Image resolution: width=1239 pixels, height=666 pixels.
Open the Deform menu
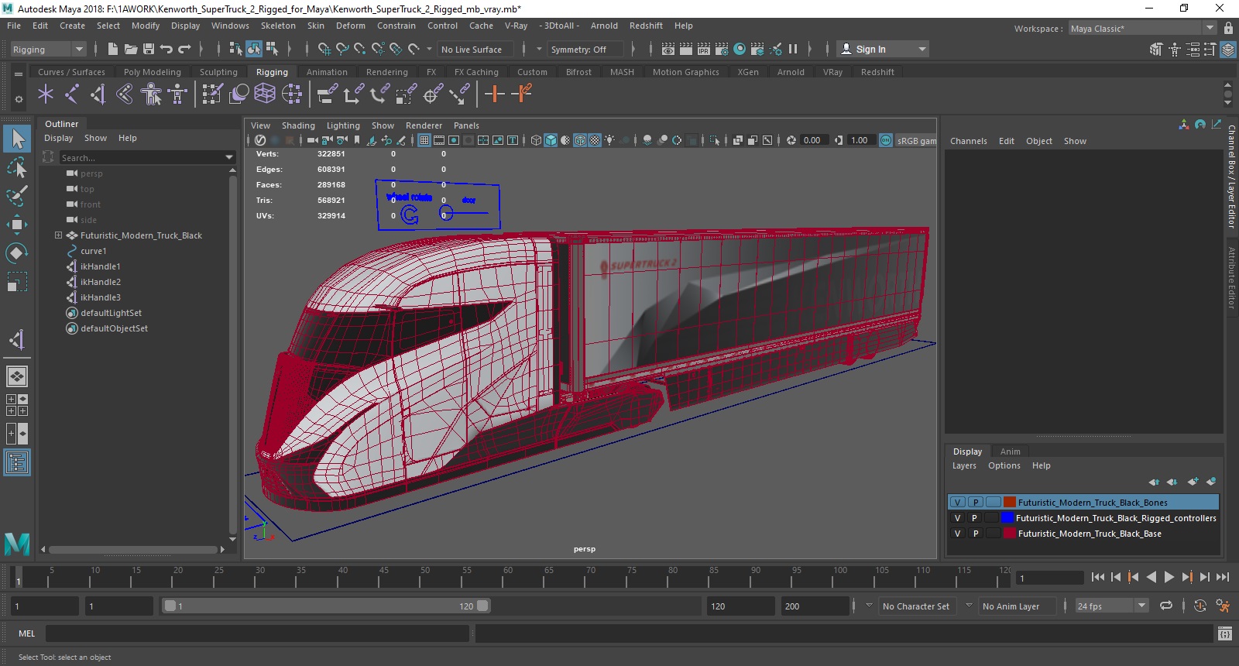click(350, 26)
